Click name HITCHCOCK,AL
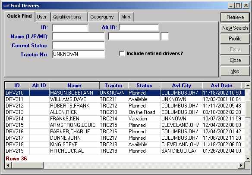252x175 pixels. [67, 151]
